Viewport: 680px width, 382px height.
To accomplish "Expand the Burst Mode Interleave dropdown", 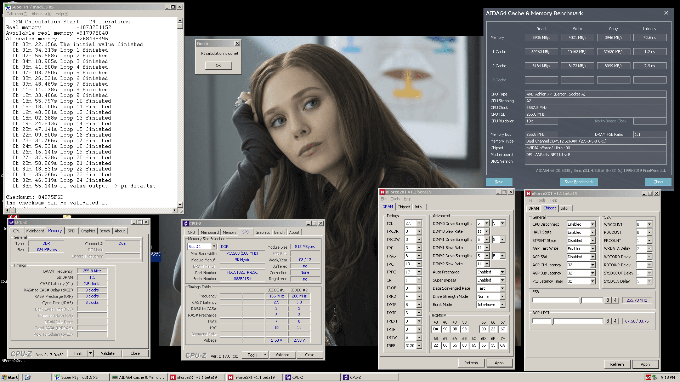I will point(502,305).
